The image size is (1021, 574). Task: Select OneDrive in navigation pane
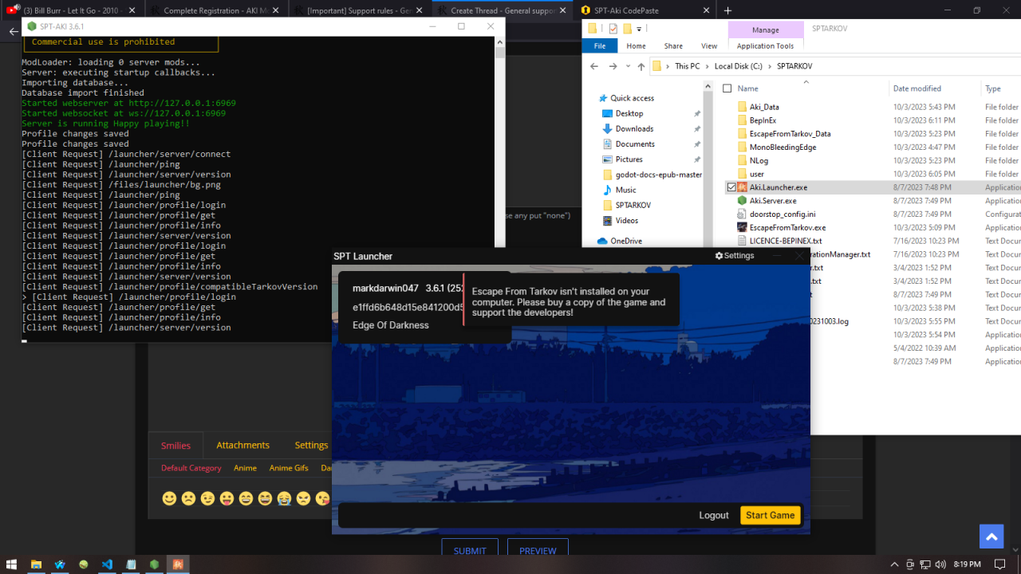point(625,241)
